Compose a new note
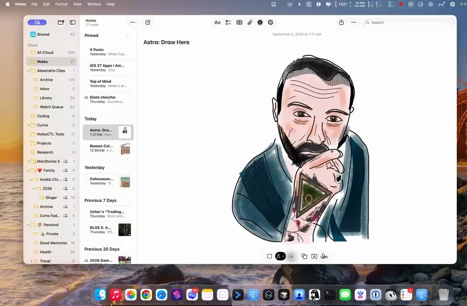Viewport: 467px width, 306px height. point(148,23)
